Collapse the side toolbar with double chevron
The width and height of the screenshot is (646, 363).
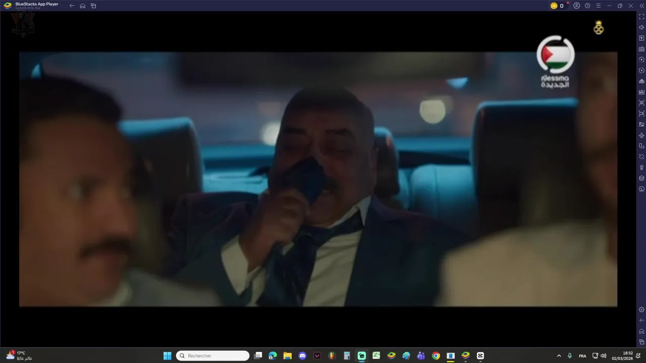point(641,6)
